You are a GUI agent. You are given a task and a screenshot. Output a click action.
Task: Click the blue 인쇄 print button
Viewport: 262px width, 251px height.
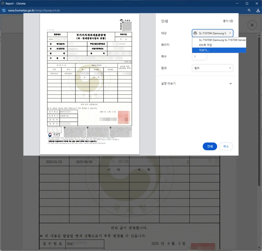click(210, 146)
